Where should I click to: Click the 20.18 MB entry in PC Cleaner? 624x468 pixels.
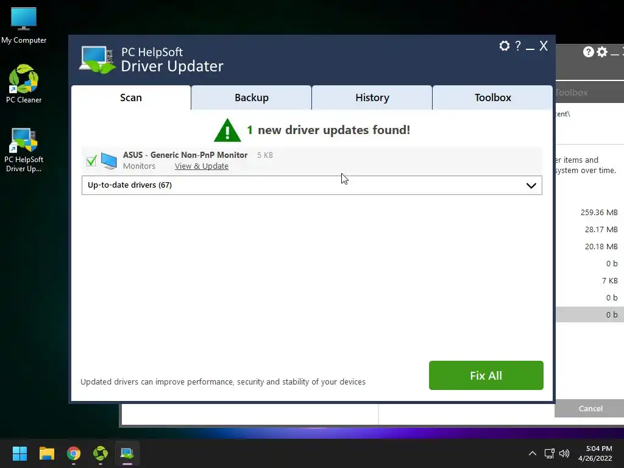click(x=601, y=247)
